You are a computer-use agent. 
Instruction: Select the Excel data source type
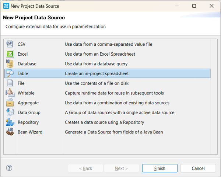pos(22,54)
